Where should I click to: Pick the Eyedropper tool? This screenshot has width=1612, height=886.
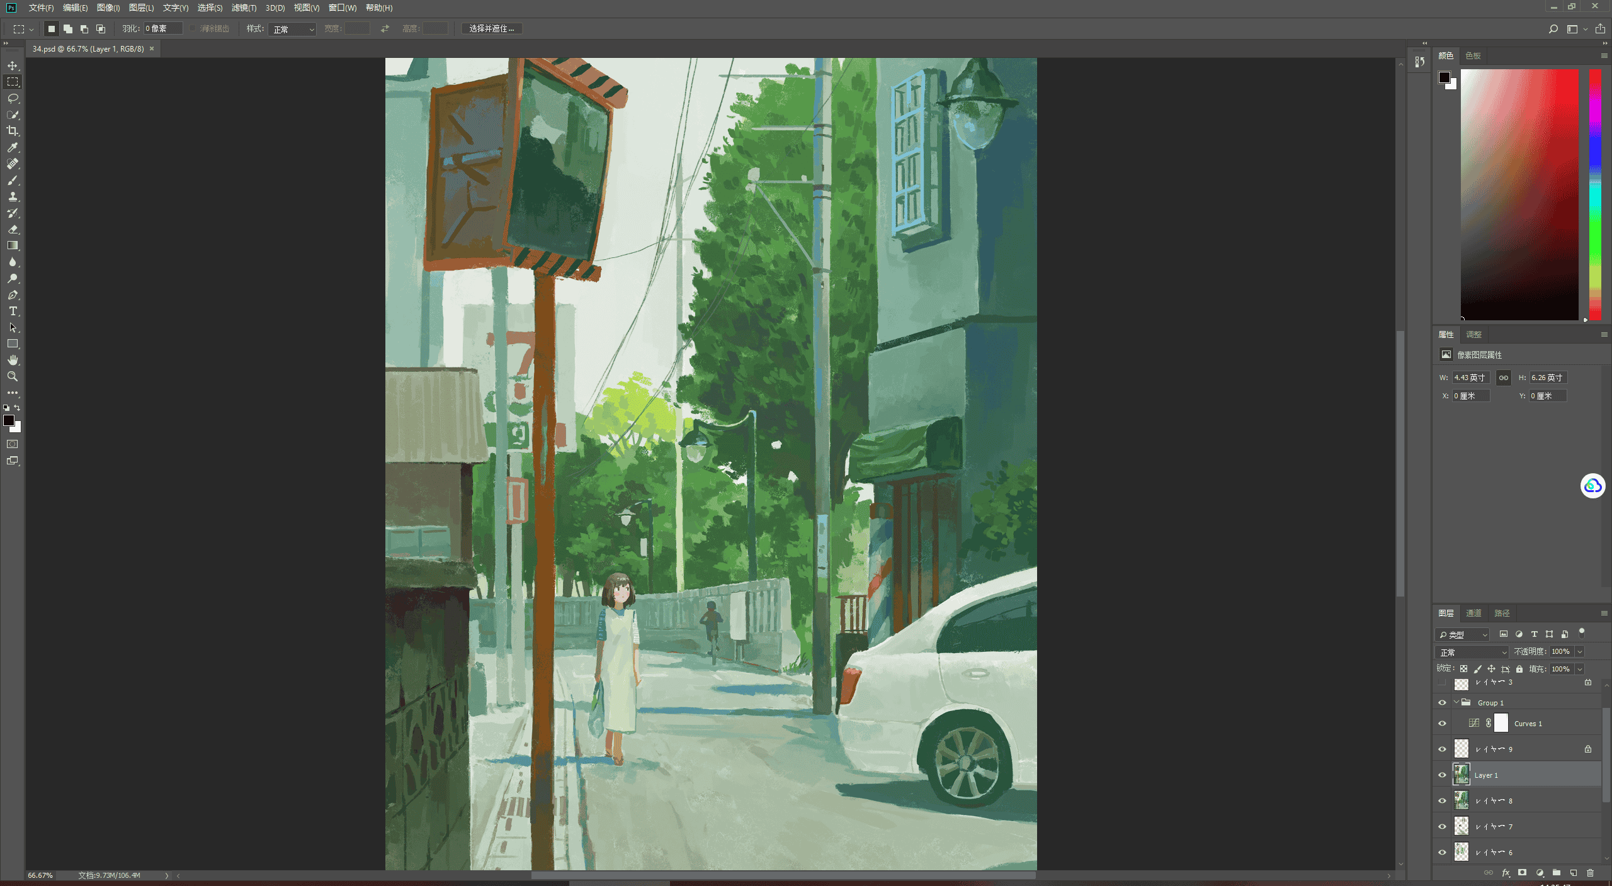13,147
